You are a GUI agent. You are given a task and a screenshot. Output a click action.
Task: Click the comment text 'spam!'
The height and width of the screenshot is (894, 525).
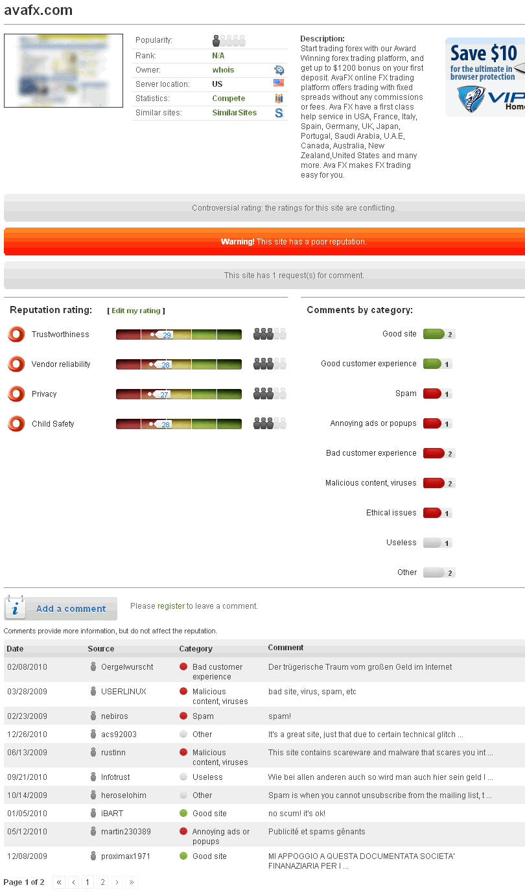[x=280, y=716]
